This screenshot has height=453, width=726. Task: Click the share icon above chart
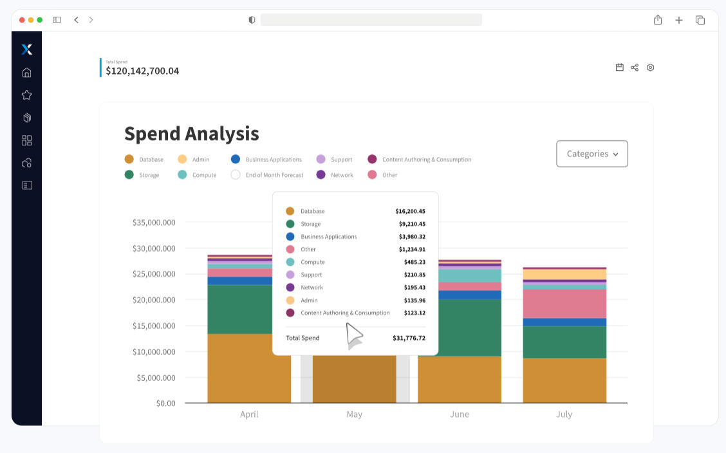(x=635, y=68)
